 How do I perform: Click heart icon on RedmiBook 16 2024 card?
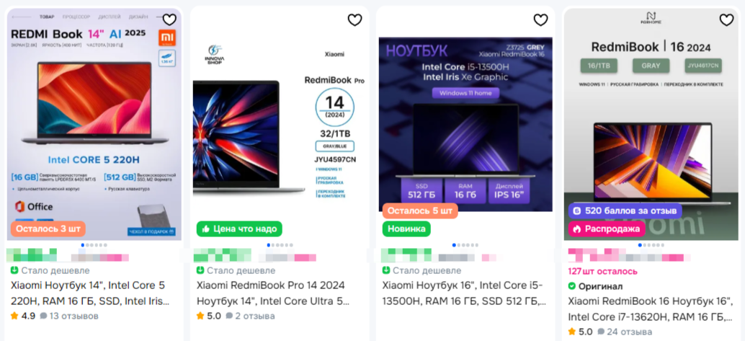click(x=726, y=19)
